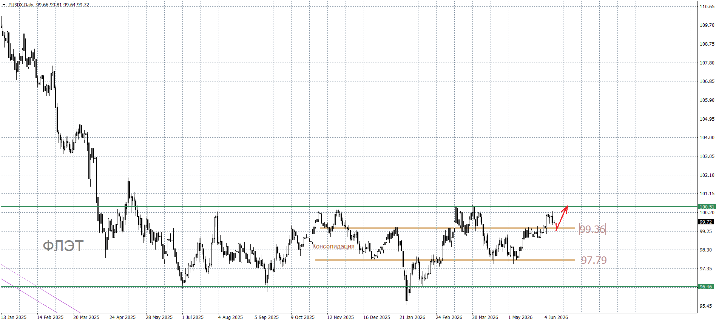Click the 4 Jun 2026 date label
This screenshot has height=322, width=716.
[556, 317]
